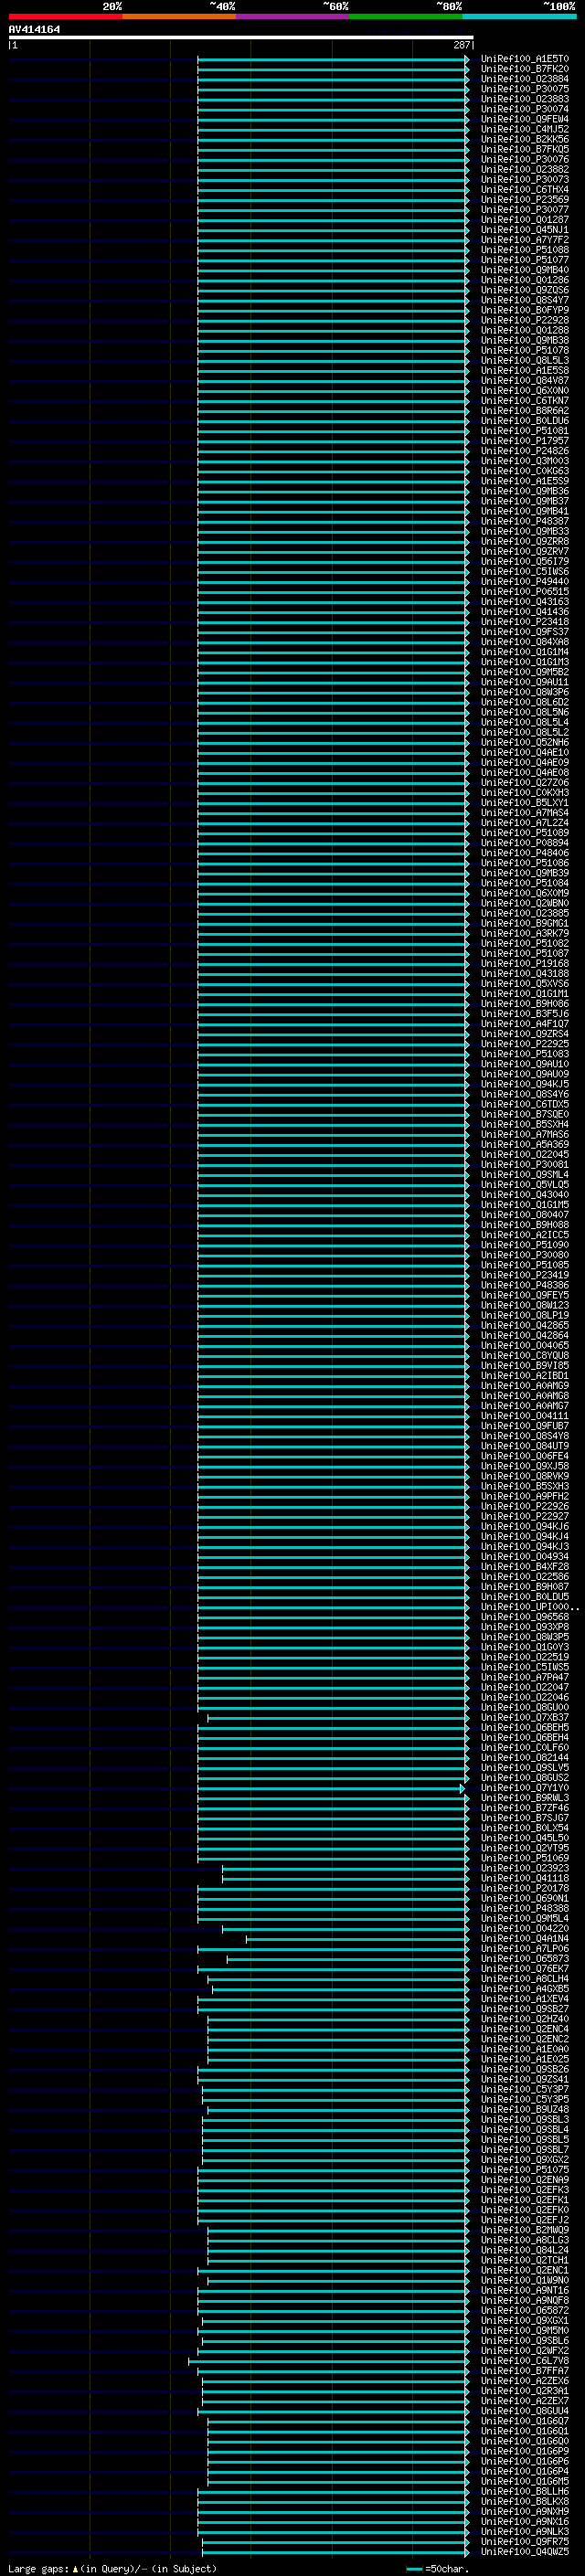This screenshot has width=585, height=2576.
Task: Select the UniRef100_Q8GUU4 label
Action: pos(524,2411)
